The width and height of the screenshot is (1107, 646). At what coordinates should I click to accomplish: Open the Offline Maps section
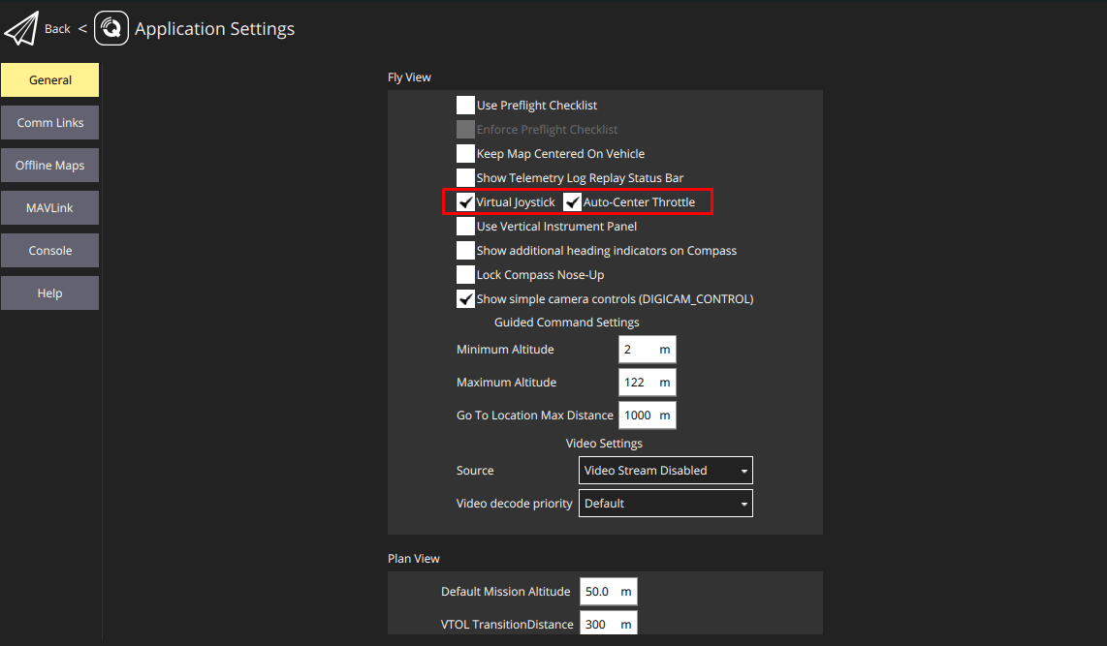point(49,165)
